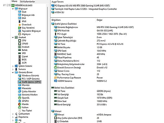Click the Algılayıcı sensor icon
Image resolution: width=164 pixels, height=123 pixels.
point(20,34)
